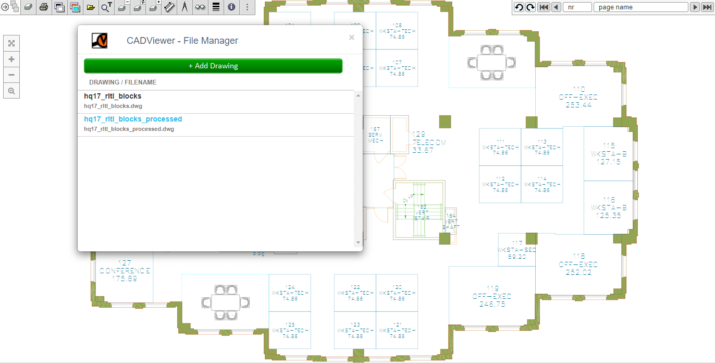
Task: Click the measurement ruler tool
Action: 169,7
